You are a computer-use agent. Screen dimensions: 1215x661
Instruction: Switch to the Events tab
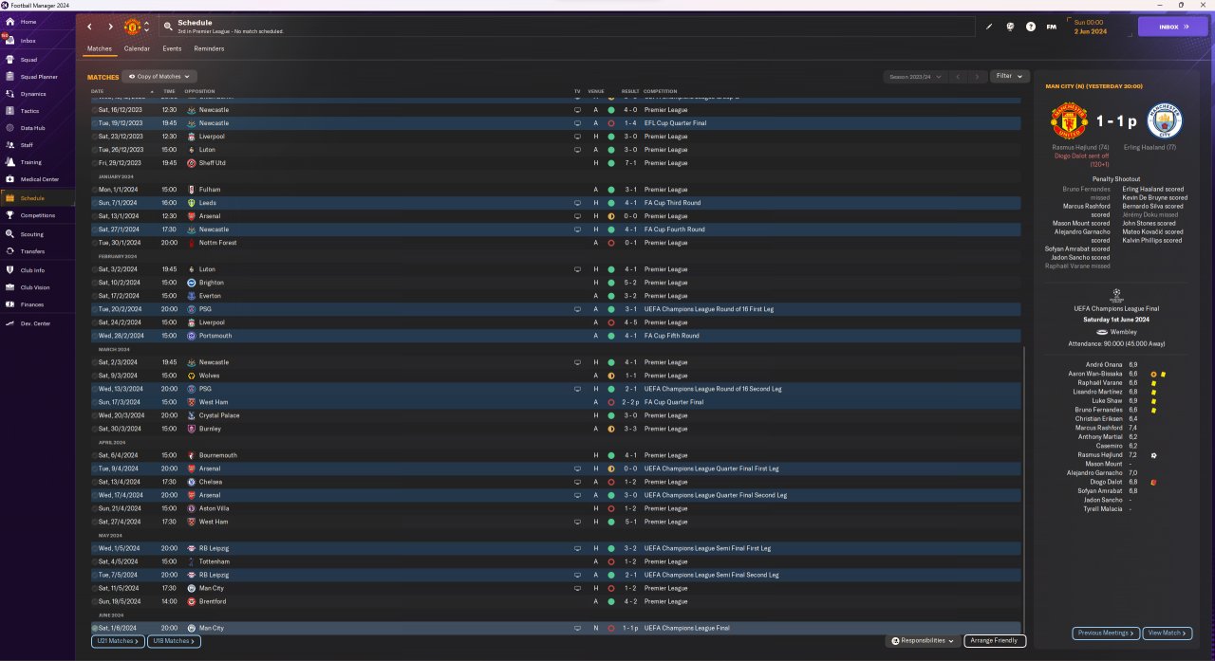[x=172, y=48]
